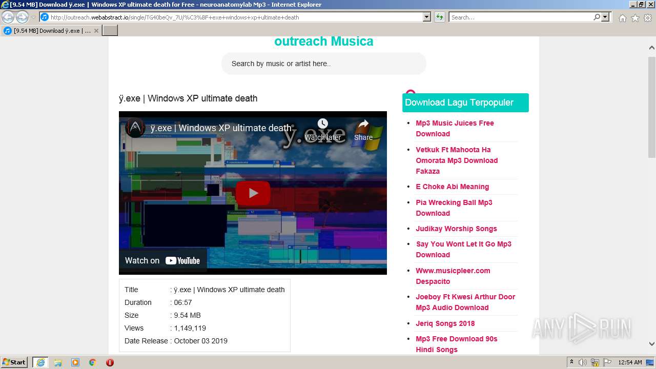Screen dimensions: 656x369
Task: Restore down the Internet Explorer window
Action: [x=641, y=4]
